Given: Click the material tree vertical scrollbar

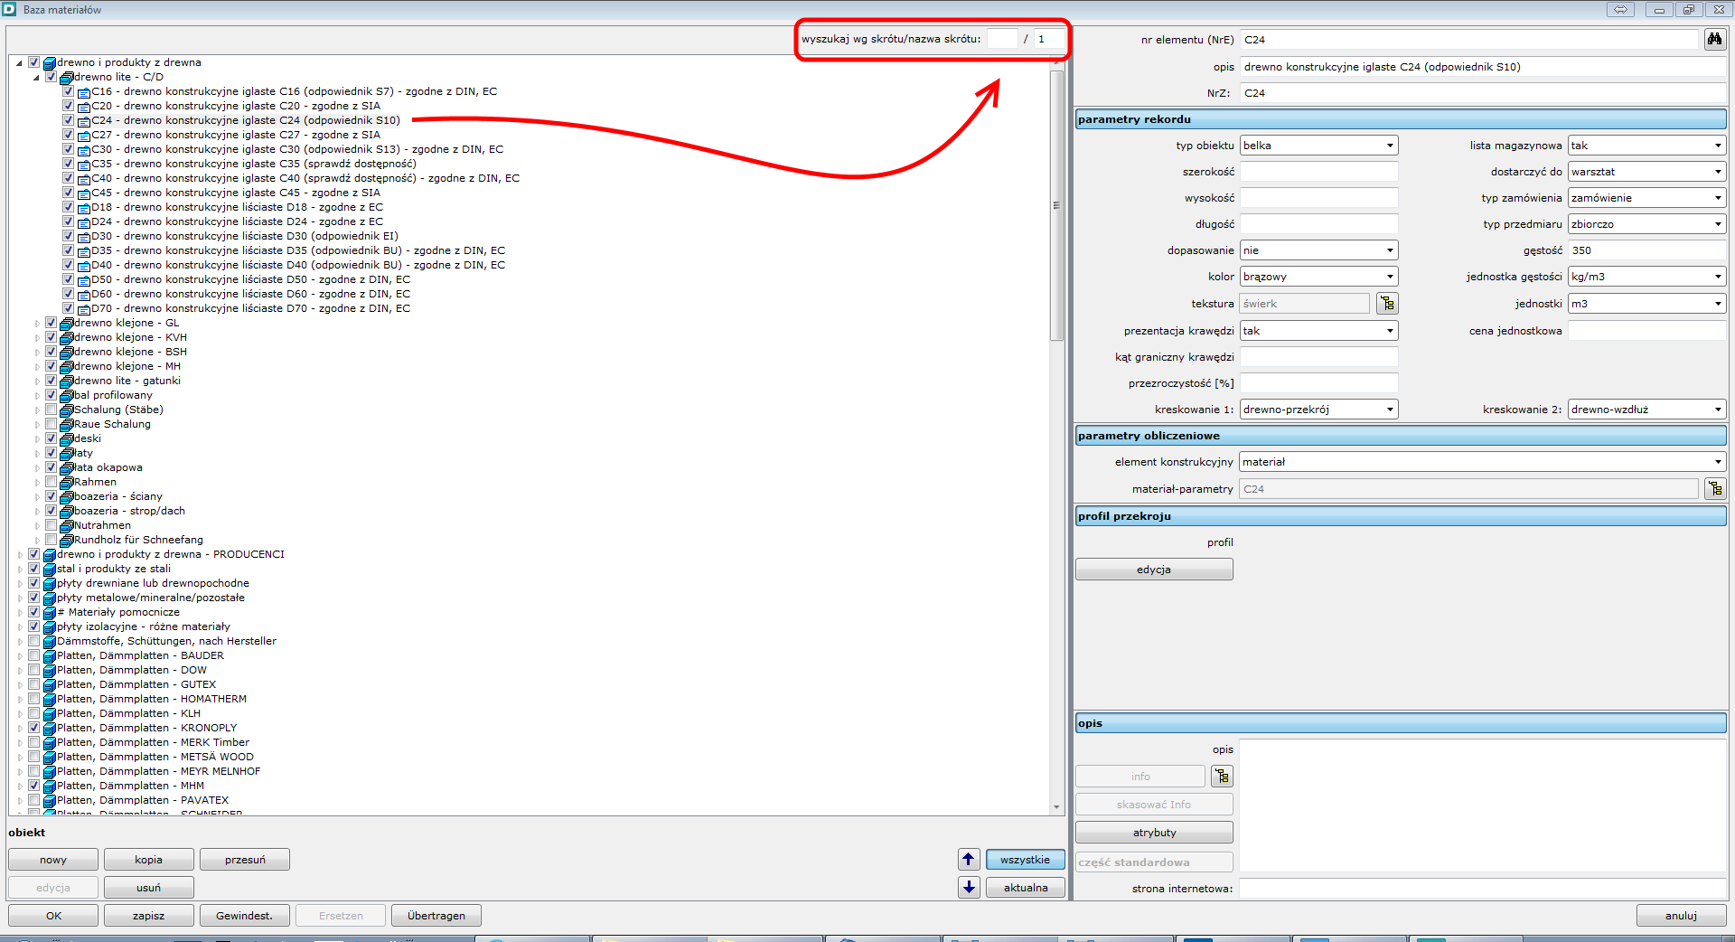Looking at the screenshot, I should 1056,205.
